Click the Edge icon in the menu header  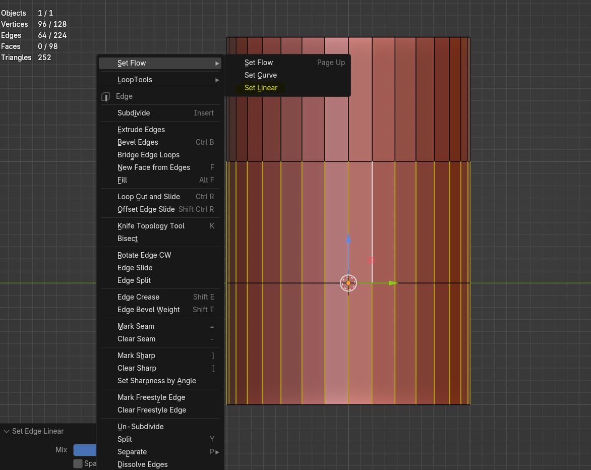[106, 96]
